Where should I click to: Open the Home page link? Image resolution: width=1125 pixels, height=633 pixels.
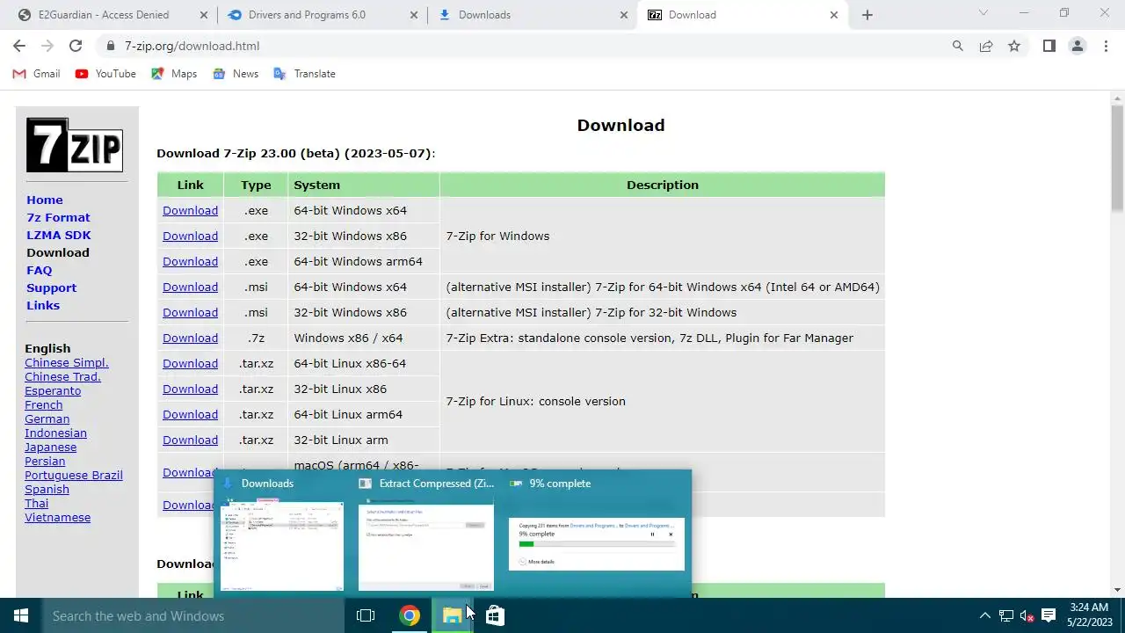(x=45, y=200)
